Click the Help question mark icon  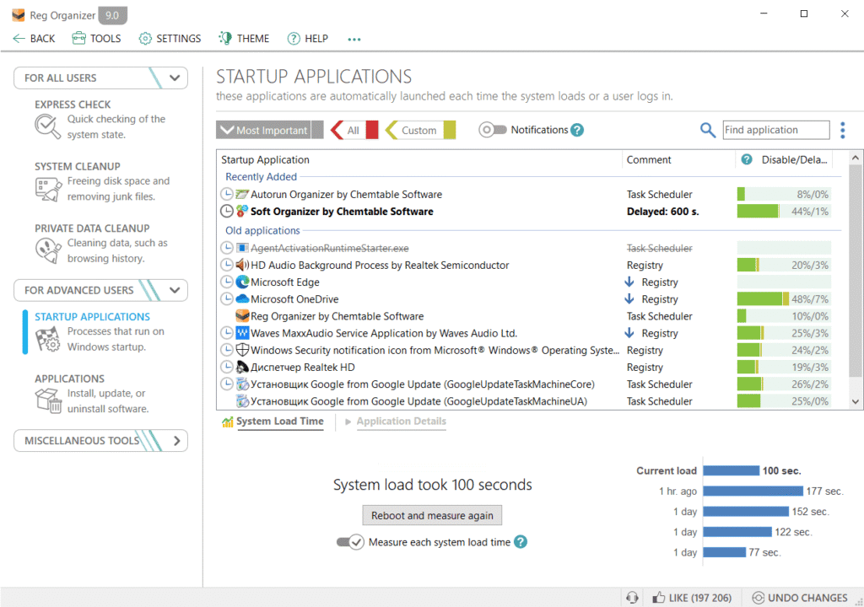294,39
